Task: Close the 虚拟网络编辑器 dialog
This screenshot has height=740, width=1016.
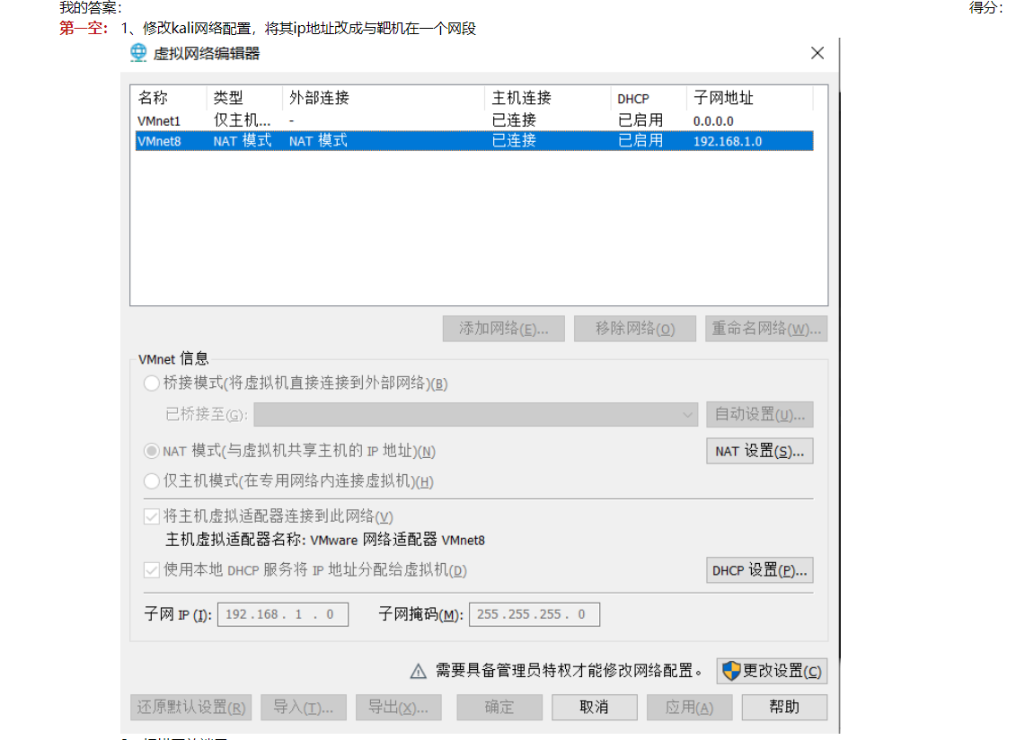Action: pos(817,53)
